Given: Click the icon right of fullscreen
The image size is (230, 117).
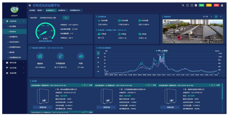Looking at the screenshot, I should [196, 5].
